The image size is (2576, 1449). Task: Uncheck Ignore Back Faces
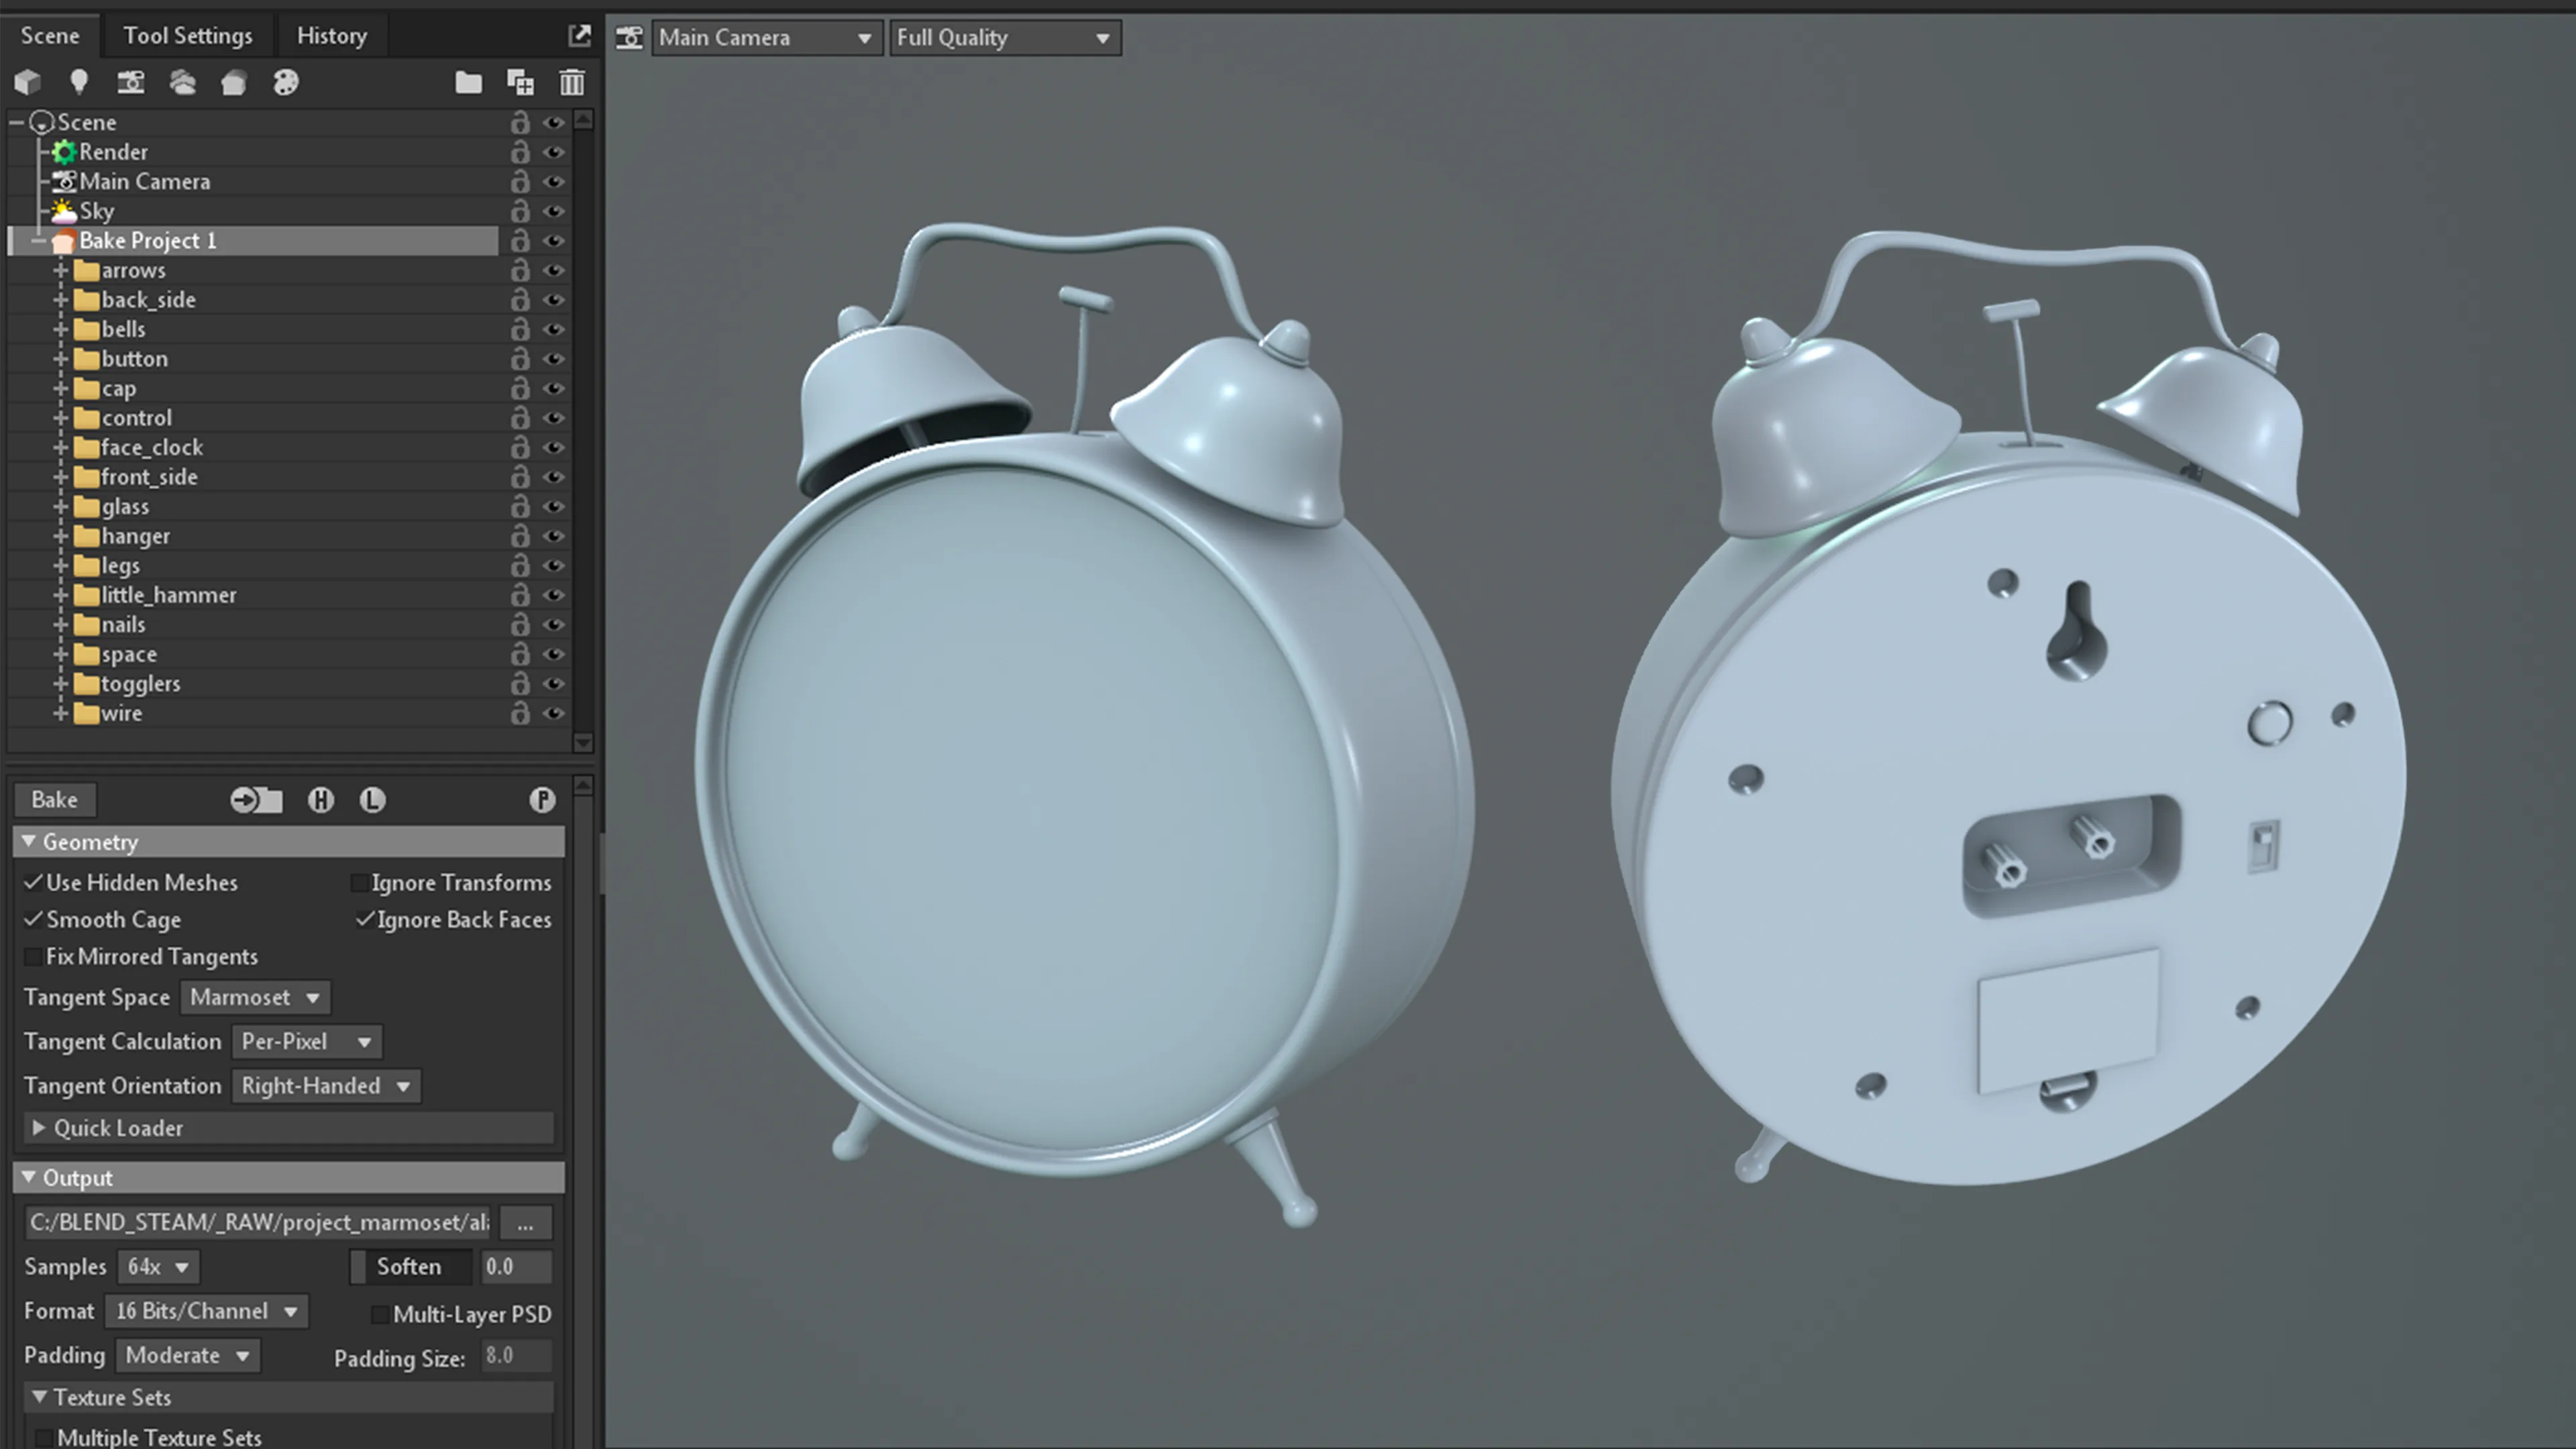pyautogui.click(x=365, y=919)
